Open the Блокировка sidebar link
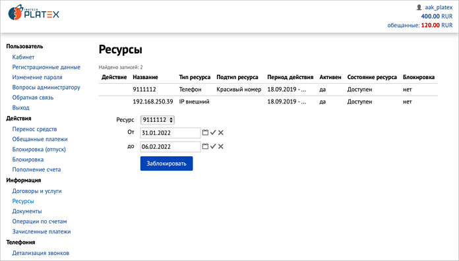Screen dimensions: 459x261 tap(28, 159)
